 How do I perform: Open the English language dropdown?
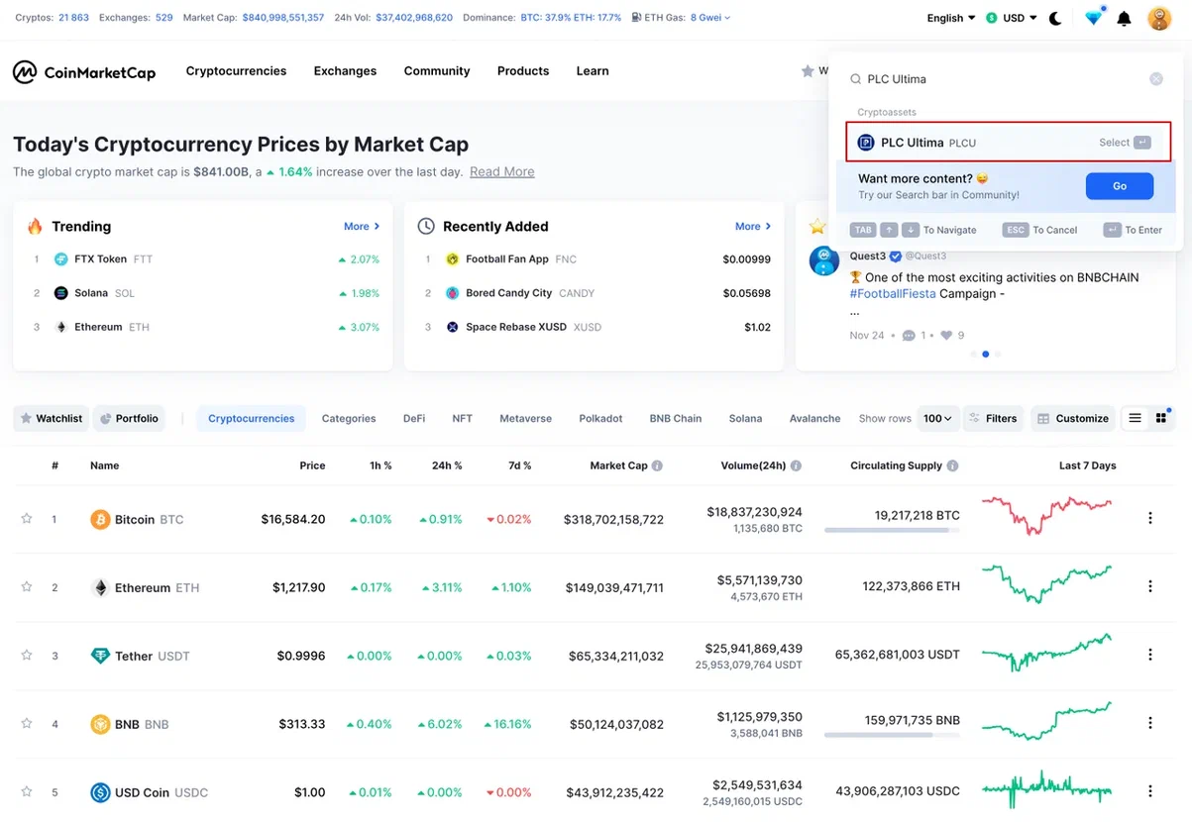(x=950, y=18)
